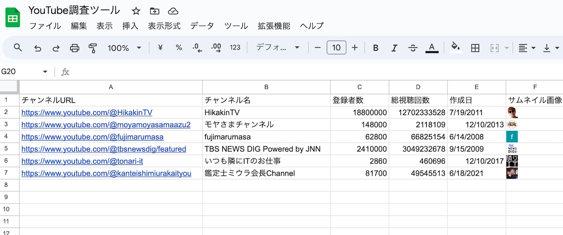563x235 pixels.
Task: Click the merge cells icon
Action: pyautogui.click(x=495, y=48)
